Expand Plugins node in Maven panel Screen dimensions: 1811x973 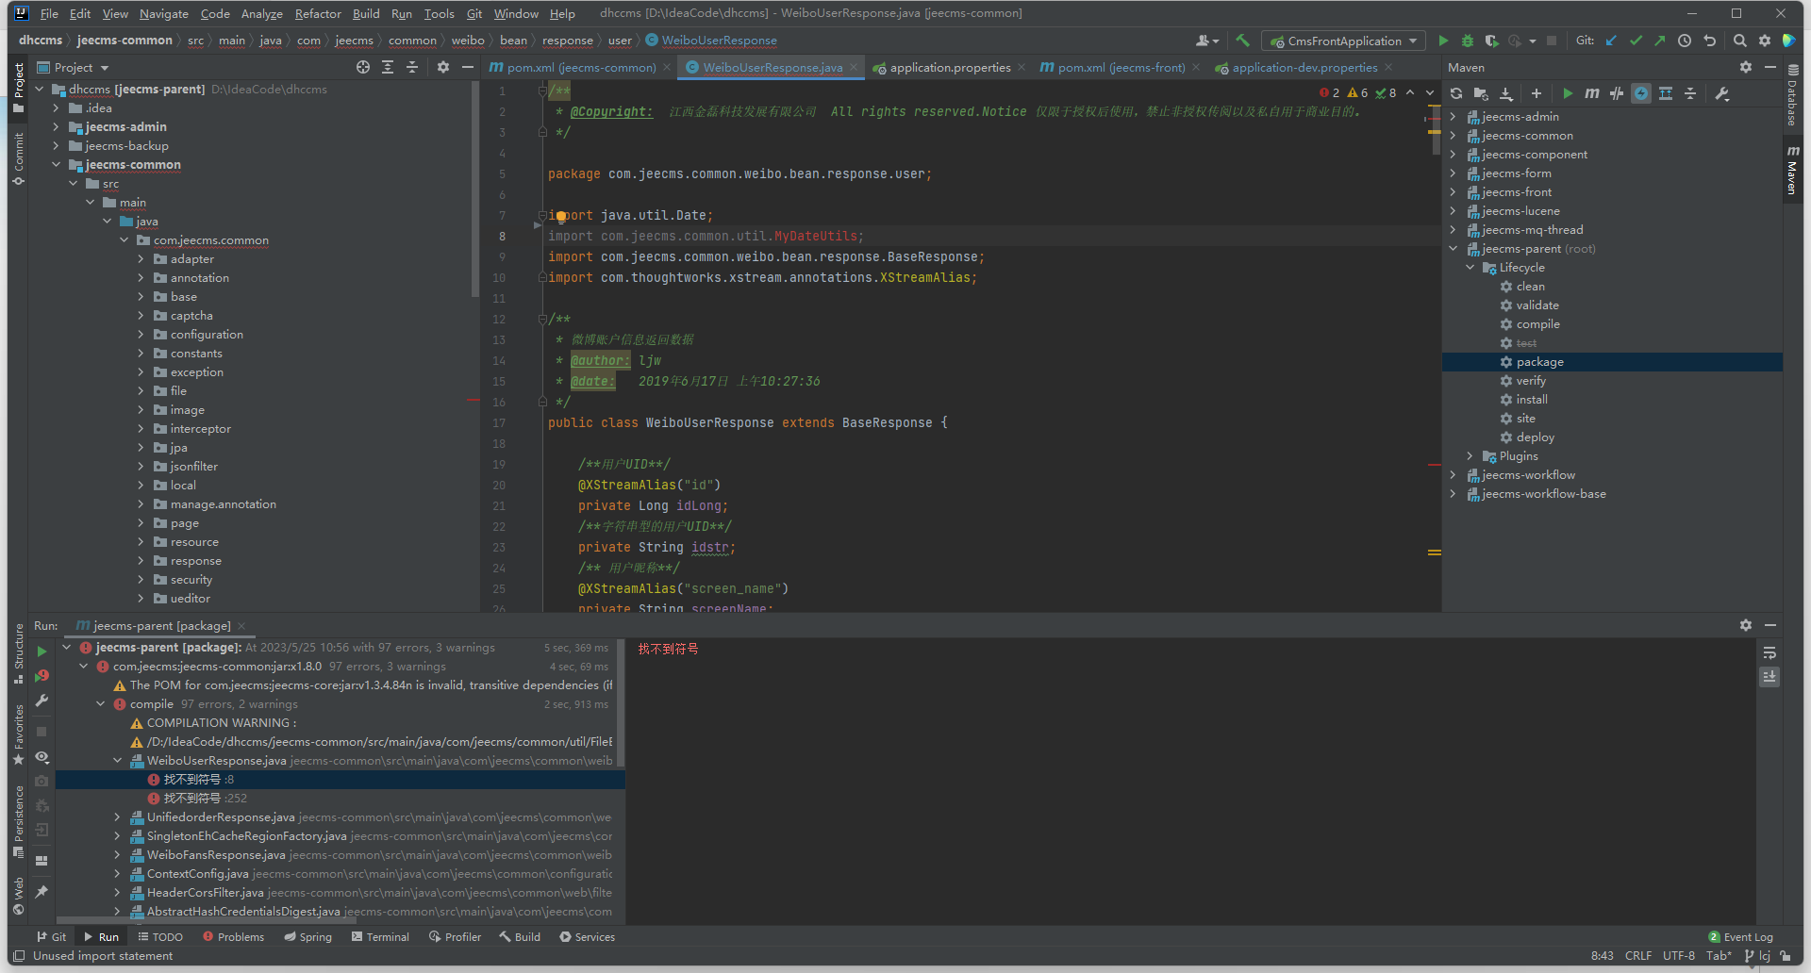(1470, 456)
